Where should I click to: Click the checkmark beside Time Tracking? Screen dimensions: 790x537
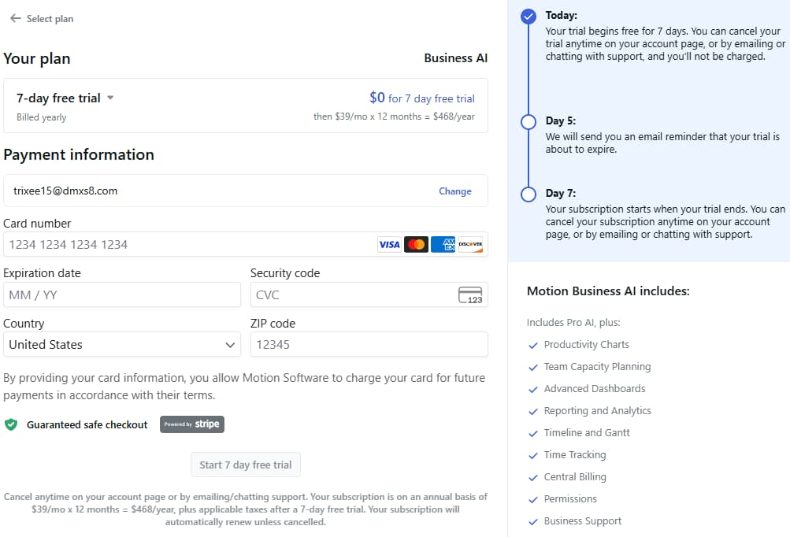533,456
